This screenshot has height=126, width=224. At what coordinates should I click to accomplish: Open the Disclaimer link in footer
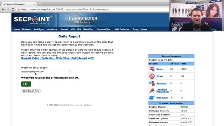(88, 105)
